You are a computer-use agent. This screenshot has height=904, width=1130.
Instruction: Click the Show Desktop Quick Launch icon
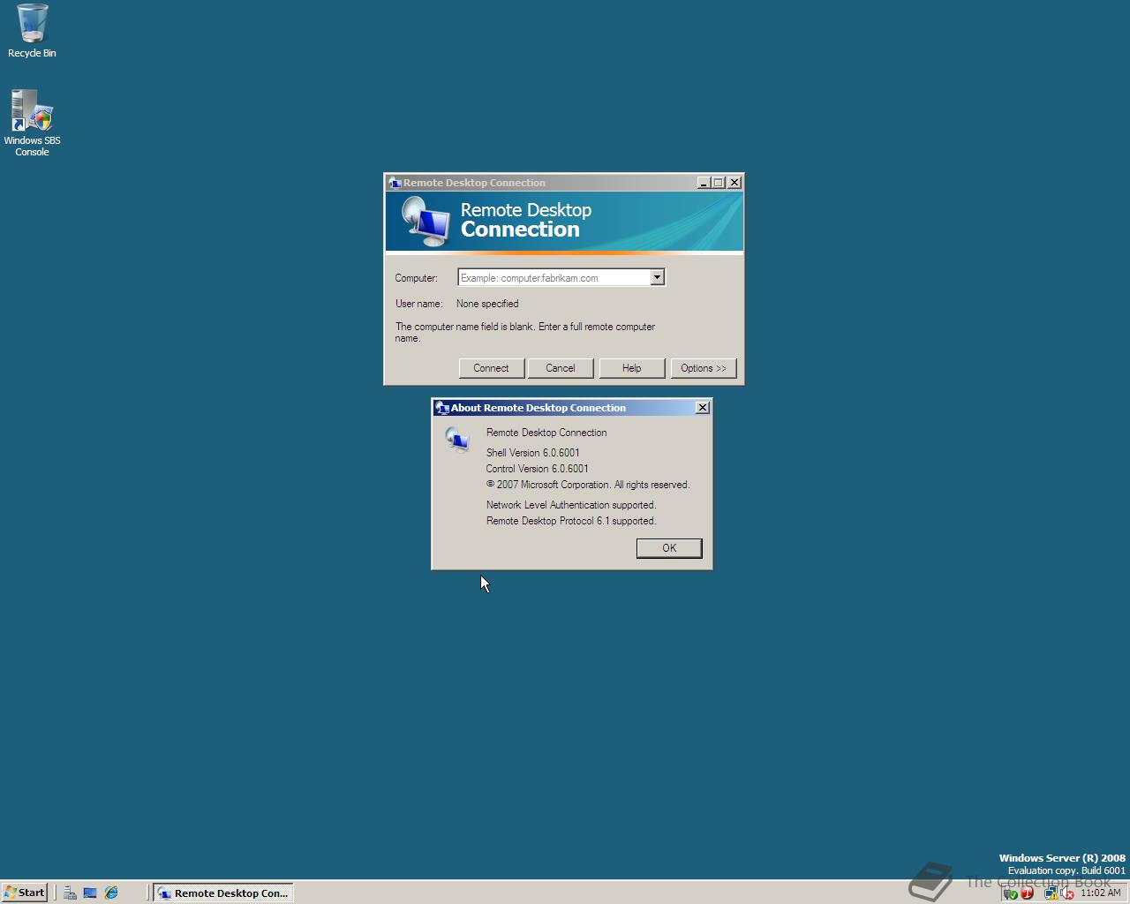[x=90, y=893]
